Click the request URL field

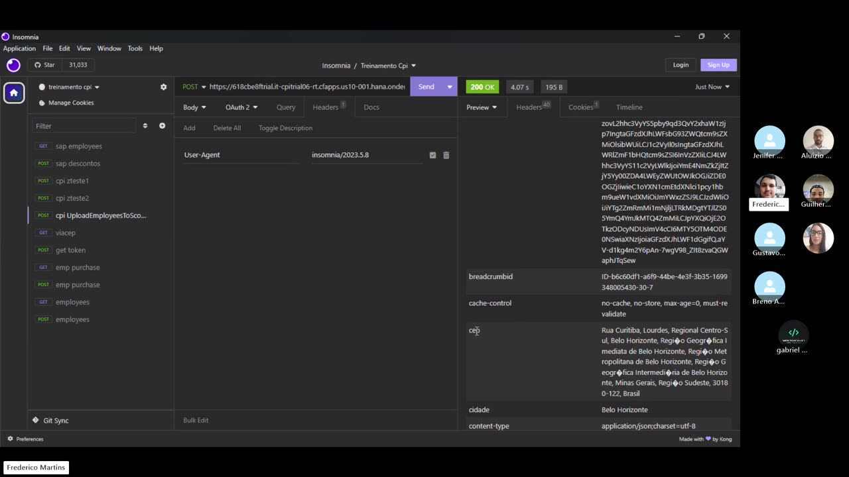tap(307, 87)
